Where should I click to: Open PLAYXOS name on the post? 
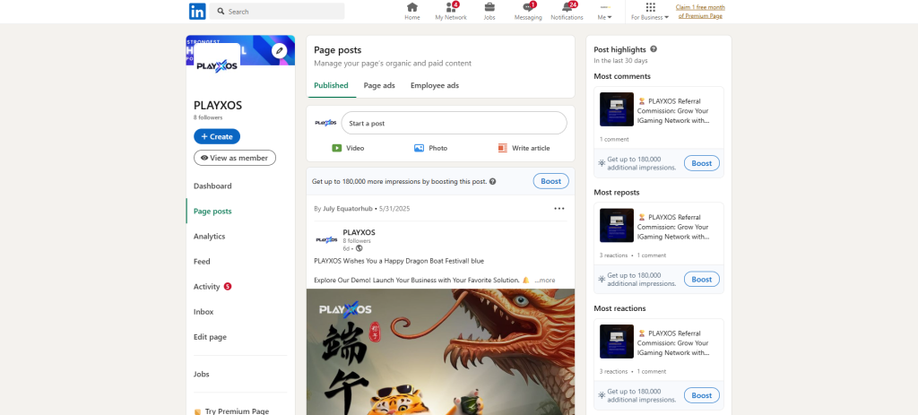click(x=359, y=232)
